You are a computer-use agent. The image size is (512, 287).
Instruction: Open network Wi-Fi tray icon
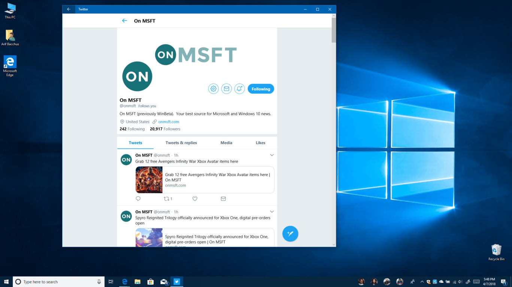coord(454,282)
